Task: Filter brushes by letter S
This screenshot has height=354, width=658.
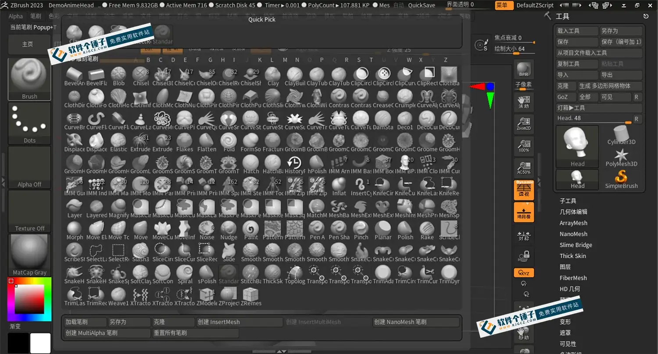Action: 359,60
